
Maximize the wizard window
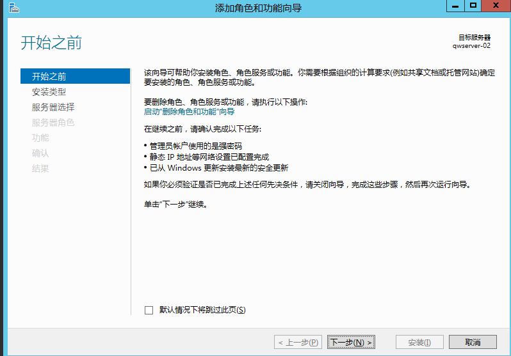click(473, 6)
